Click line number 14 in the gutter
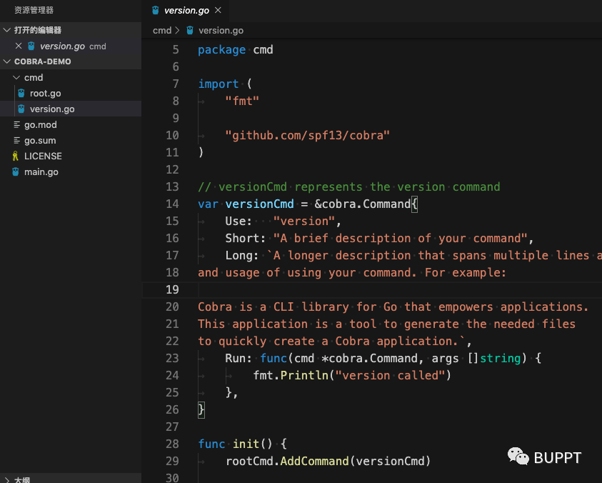 (172, 204)
